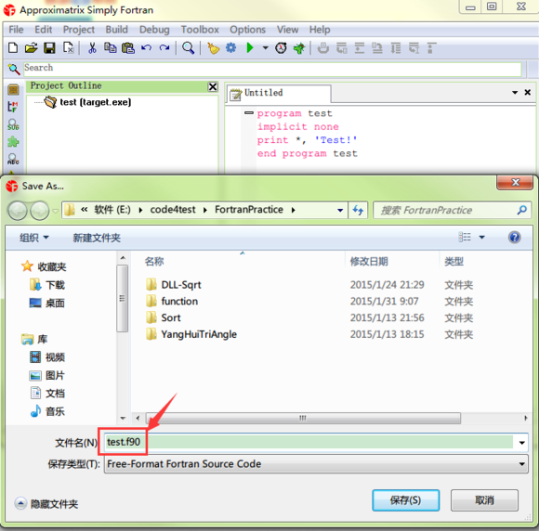Open the save type combo box
Viewport: 539px width, 531px height.
click(x=316, y=464)
